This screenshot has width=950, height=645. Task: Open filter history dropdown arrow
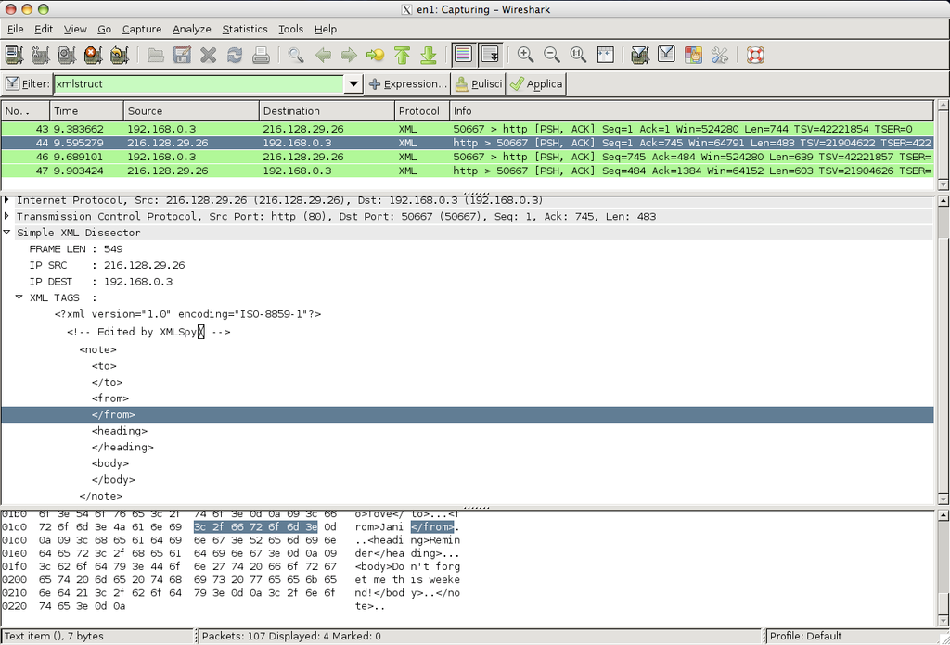(353, 84)
